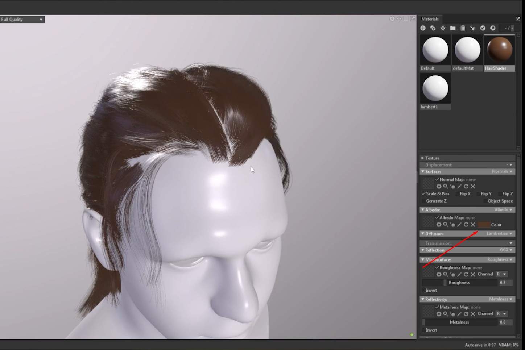Click the Normal Map texture slot

point(428,183)
